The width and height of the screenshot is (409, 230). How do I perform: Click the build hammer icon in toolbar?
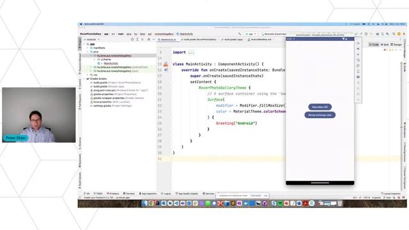pyautogui.click(x=240, y=34)
